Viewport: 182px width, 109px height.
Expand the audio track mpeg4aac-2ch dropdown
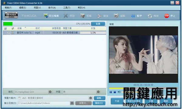tap(50, 92)
